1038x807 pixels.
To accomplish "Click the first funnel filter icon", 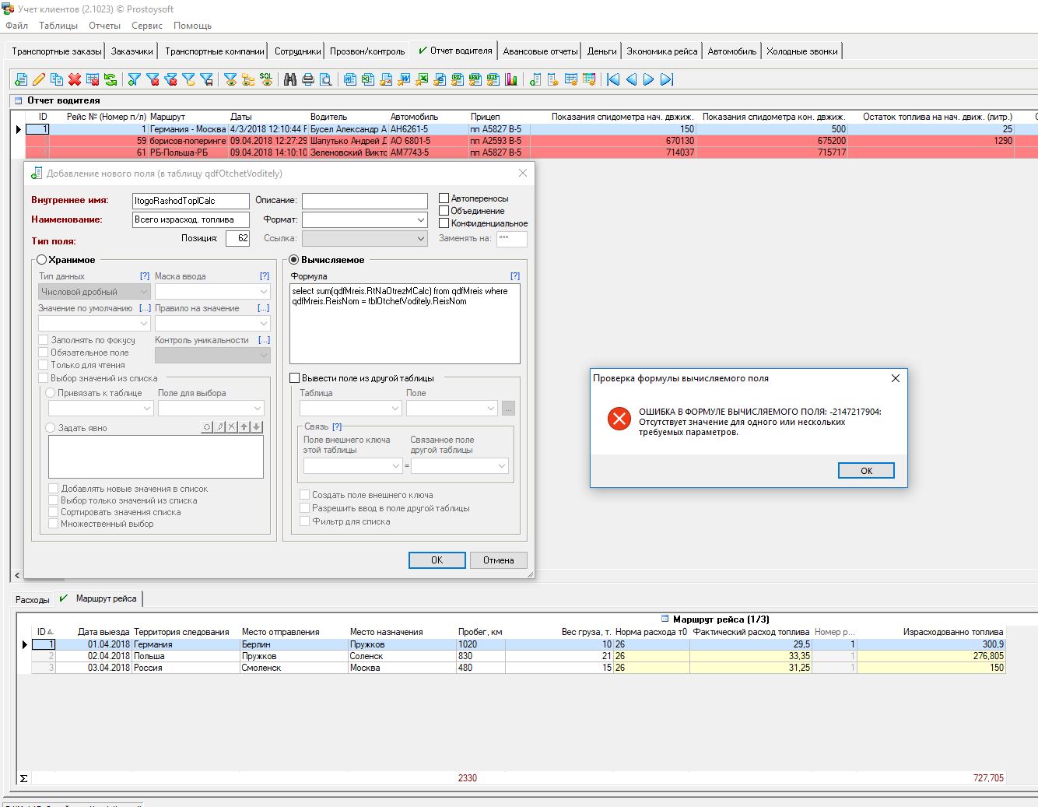I will pos(135,79).
